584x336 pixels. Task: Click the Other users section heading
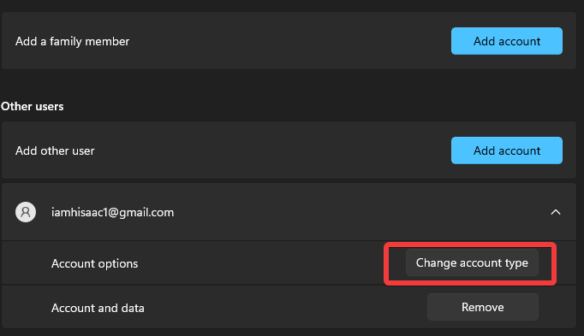(x=32, y=106)
